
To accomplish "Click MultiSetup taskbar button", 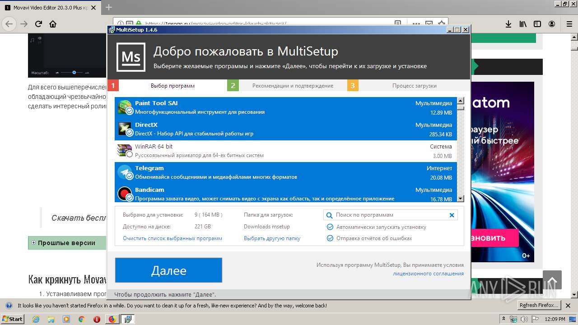I will [x=127, y=319].
